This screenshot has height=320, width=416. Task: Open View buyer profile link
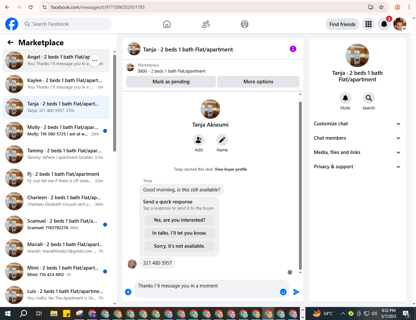[x=231, y=169]
